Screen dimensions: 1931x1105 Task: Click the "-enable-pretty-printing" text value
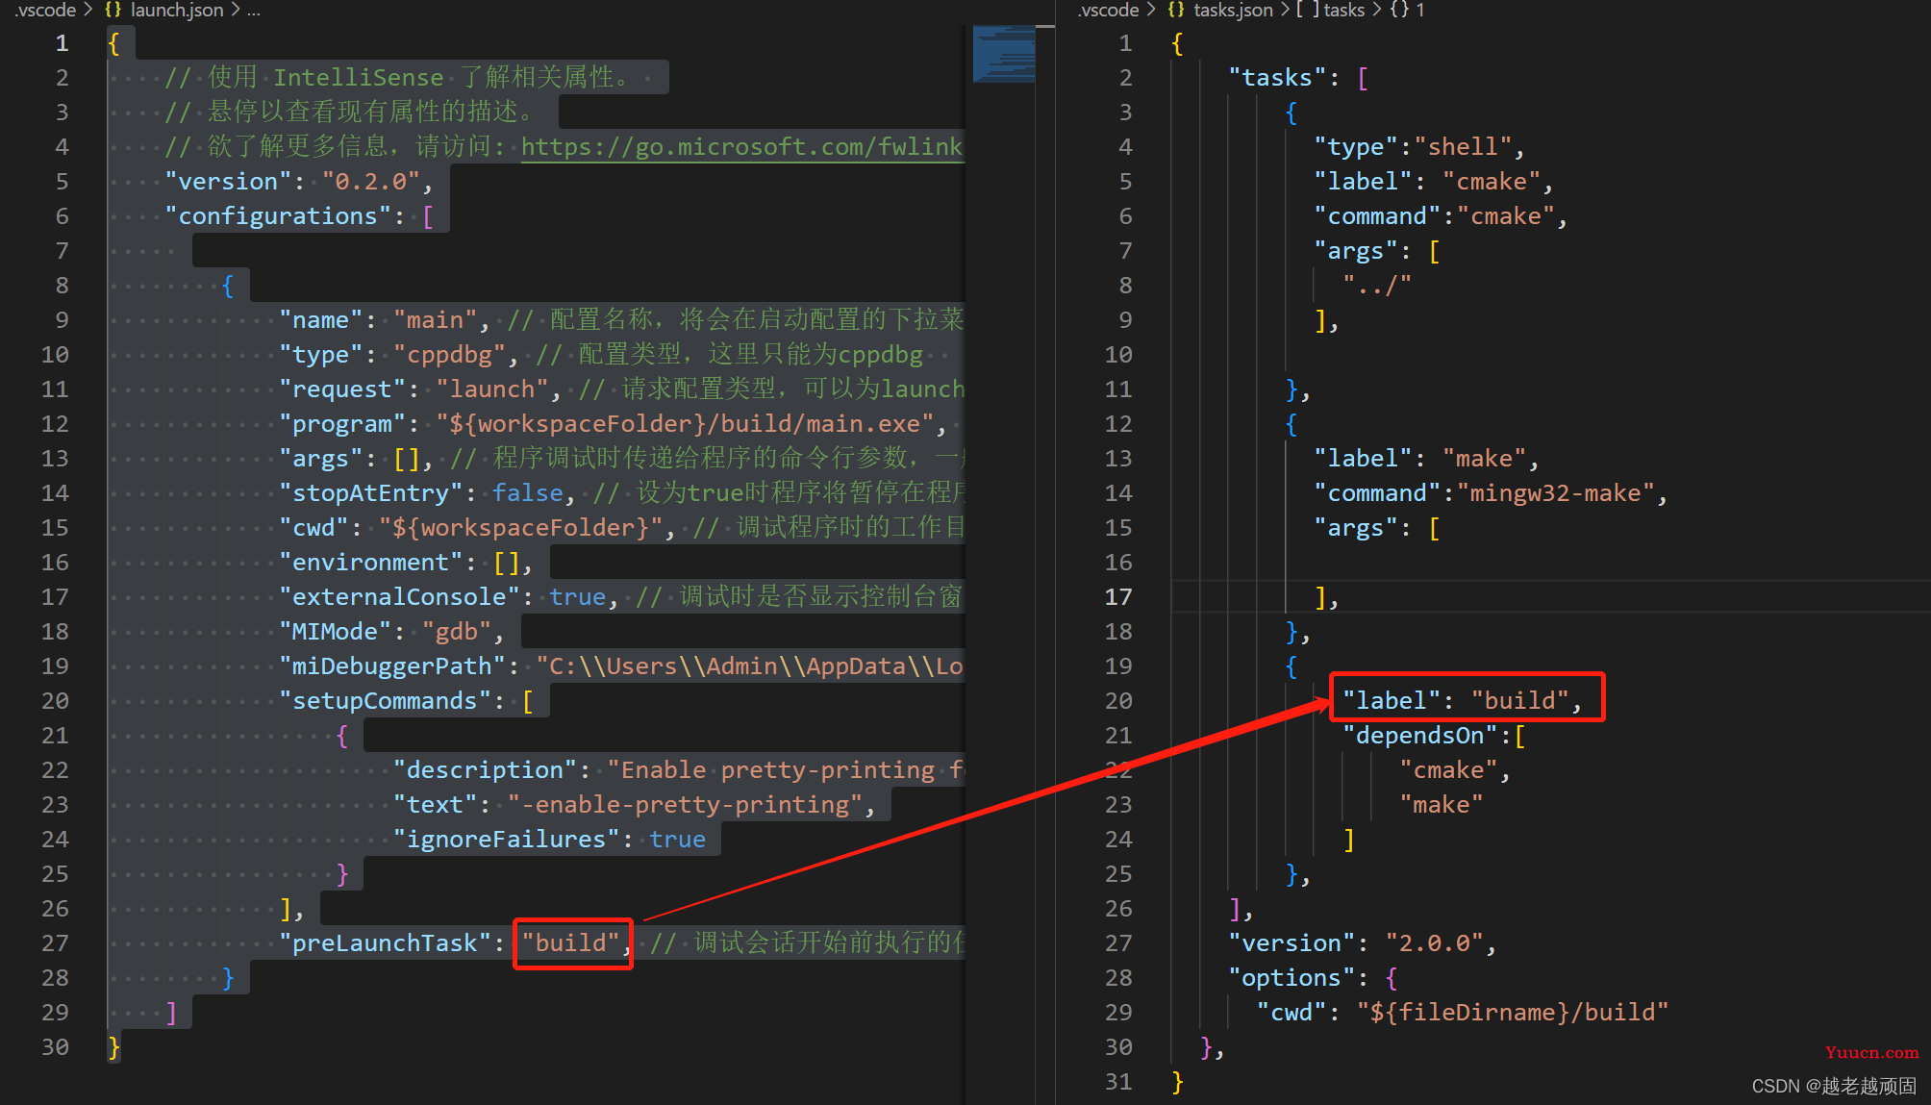pos(685,804)
